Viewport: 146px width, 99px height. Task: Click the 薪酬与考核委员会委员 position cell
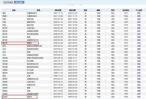tap(35, 58)
